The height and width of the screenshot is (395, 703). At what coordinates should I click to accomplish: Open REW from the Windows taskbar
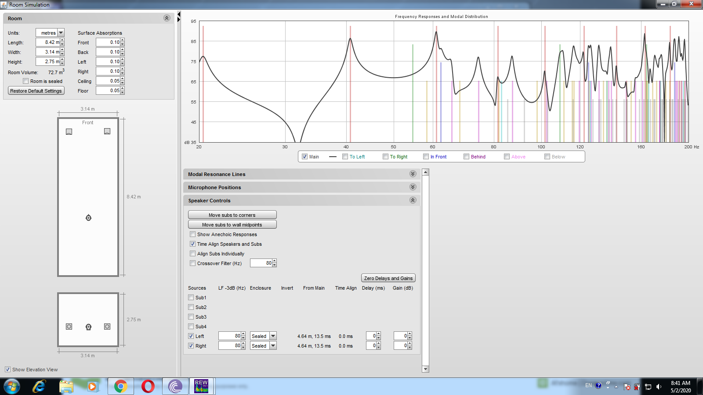[x=201, y=386]
